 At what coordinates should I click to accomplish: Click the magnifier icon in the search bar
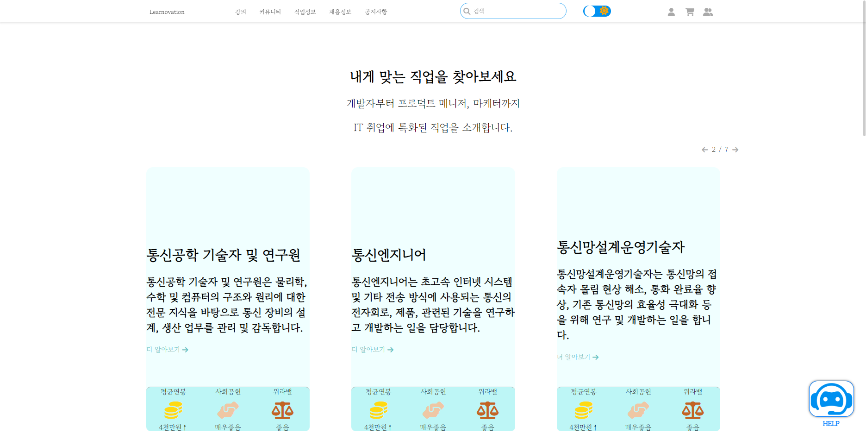pyautogui.click(x=467, y=11)
